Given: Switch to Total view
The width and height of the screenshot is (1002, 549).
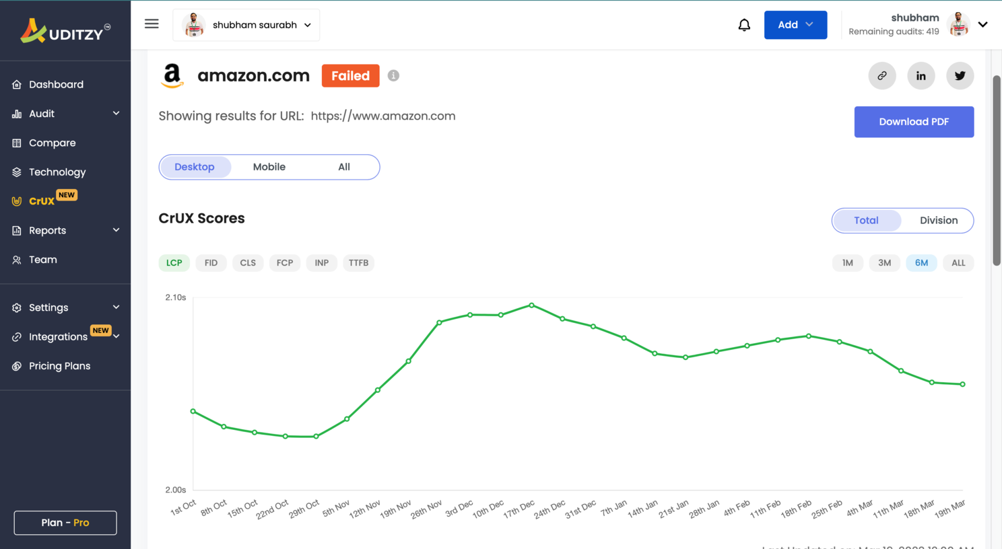Looking at the screenshot, I should (x=867, y=220).
